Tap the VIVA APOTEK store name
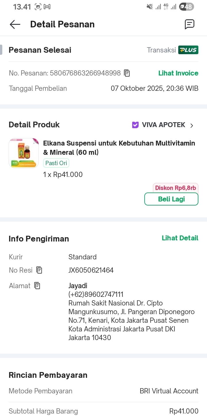207x417 pixels. point(164,125)
